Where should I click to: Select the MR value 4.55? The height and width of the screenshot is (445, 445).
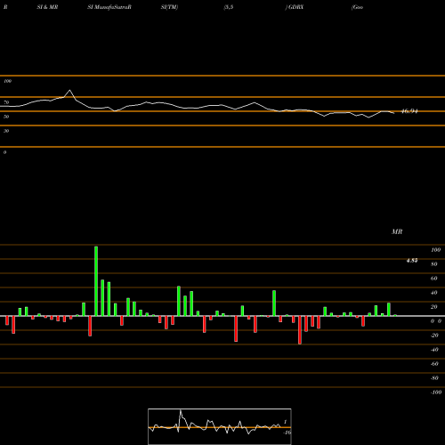[x=412, y=261]
